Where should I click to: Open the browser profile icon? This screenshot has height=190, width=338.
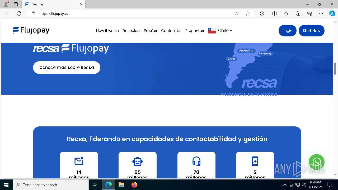(6, 4)
